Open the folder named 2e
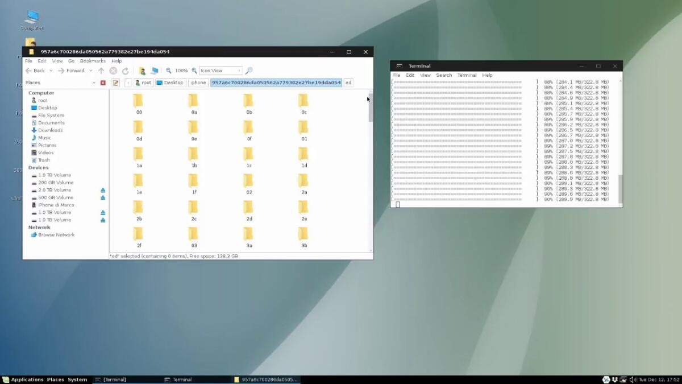The width and height of the screenshot is (682, 384). pyautogui.click(x=303, y=208)
